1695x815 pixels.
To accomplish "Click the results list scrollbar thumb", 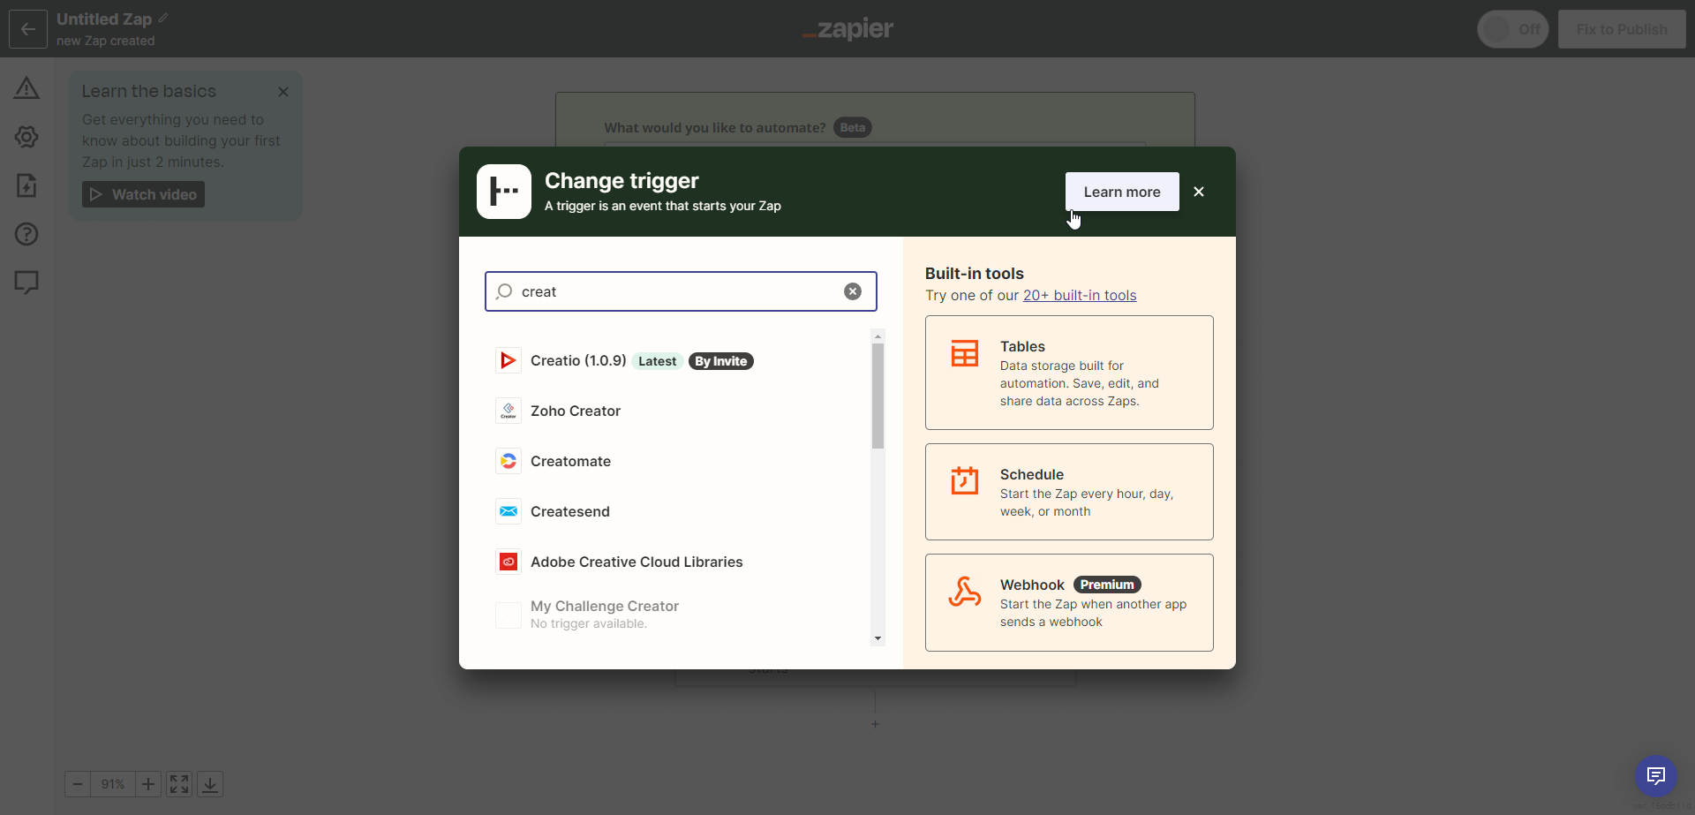I will tap(878, 396).
